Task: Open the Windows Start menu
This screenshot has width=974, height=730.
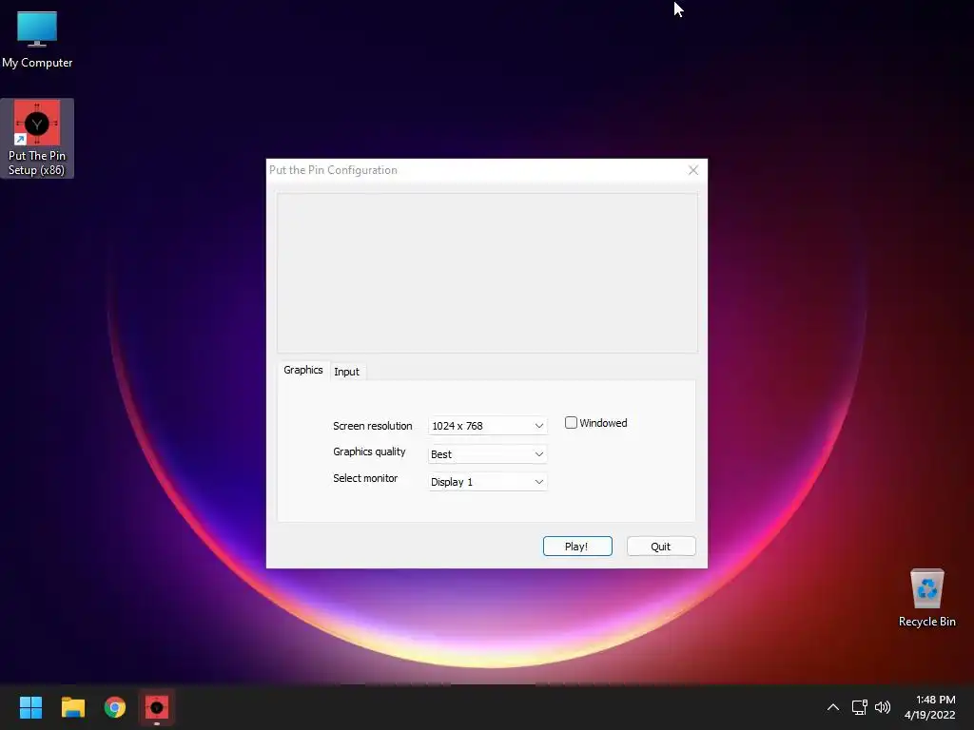Action: tap(30, 707)
